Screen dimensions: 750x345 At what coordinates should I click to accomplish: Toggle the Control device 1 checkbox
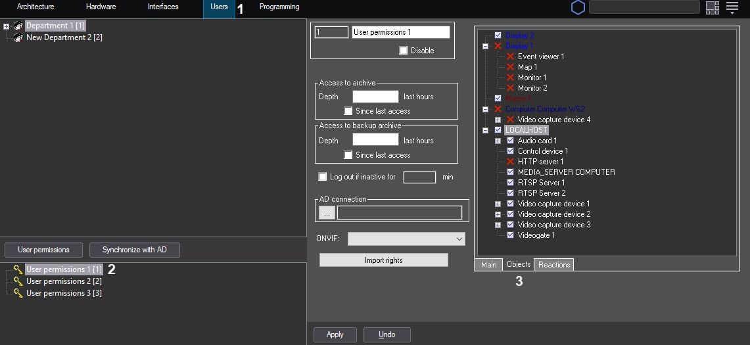pos(510,151)
